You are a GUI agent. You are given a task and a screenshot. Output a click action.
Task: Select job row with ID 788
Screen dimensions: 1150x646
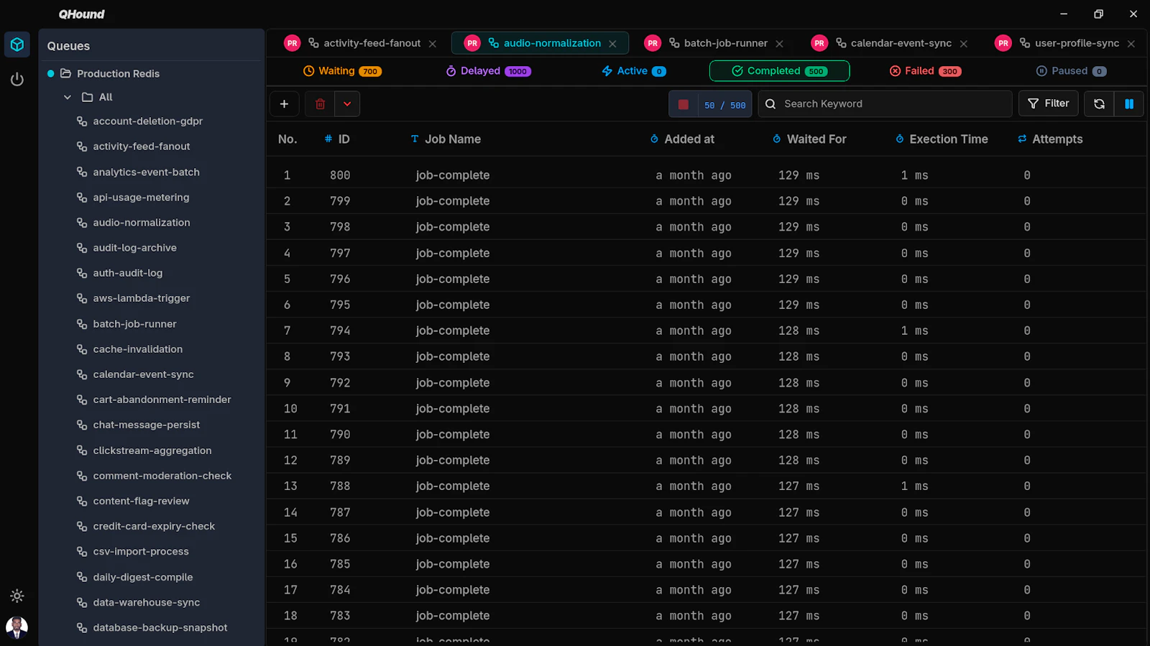(707, 486)
